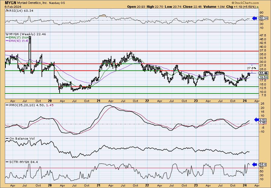271x188 pixels.
Task: Select the Open 20.93 value
Action: [x=136, y=7]
